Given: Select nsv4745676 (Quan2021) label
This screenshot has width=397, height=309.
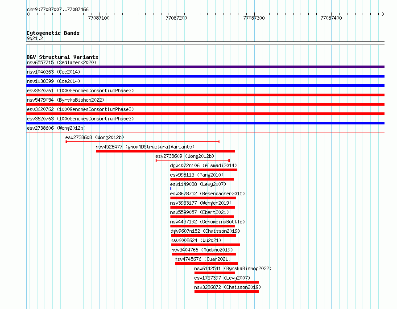Looking at the screenshot, I should pos(203,259).
